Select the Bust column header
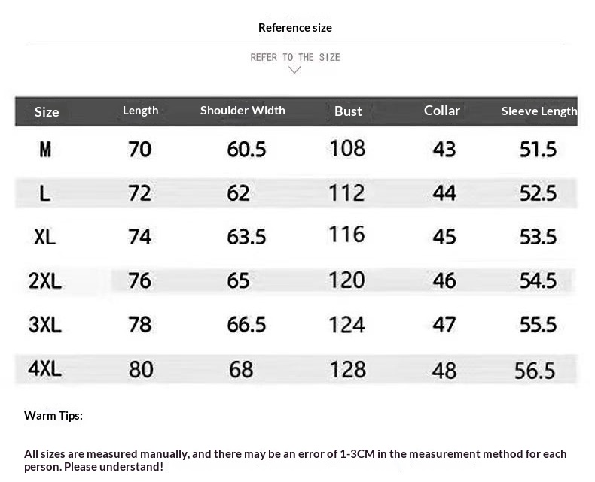Screen dimensions: 595x482 [x=348, y=111]
